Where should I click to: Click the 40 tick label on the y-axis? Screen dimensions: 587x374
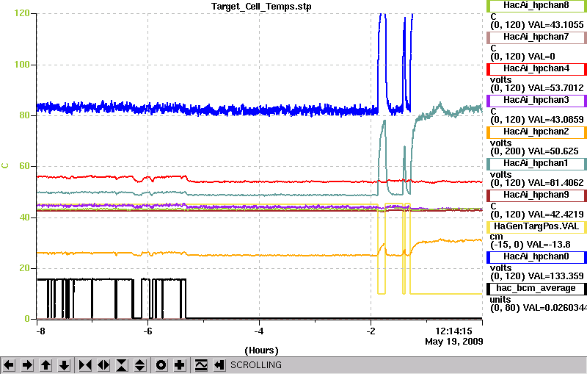click(24, 217)
